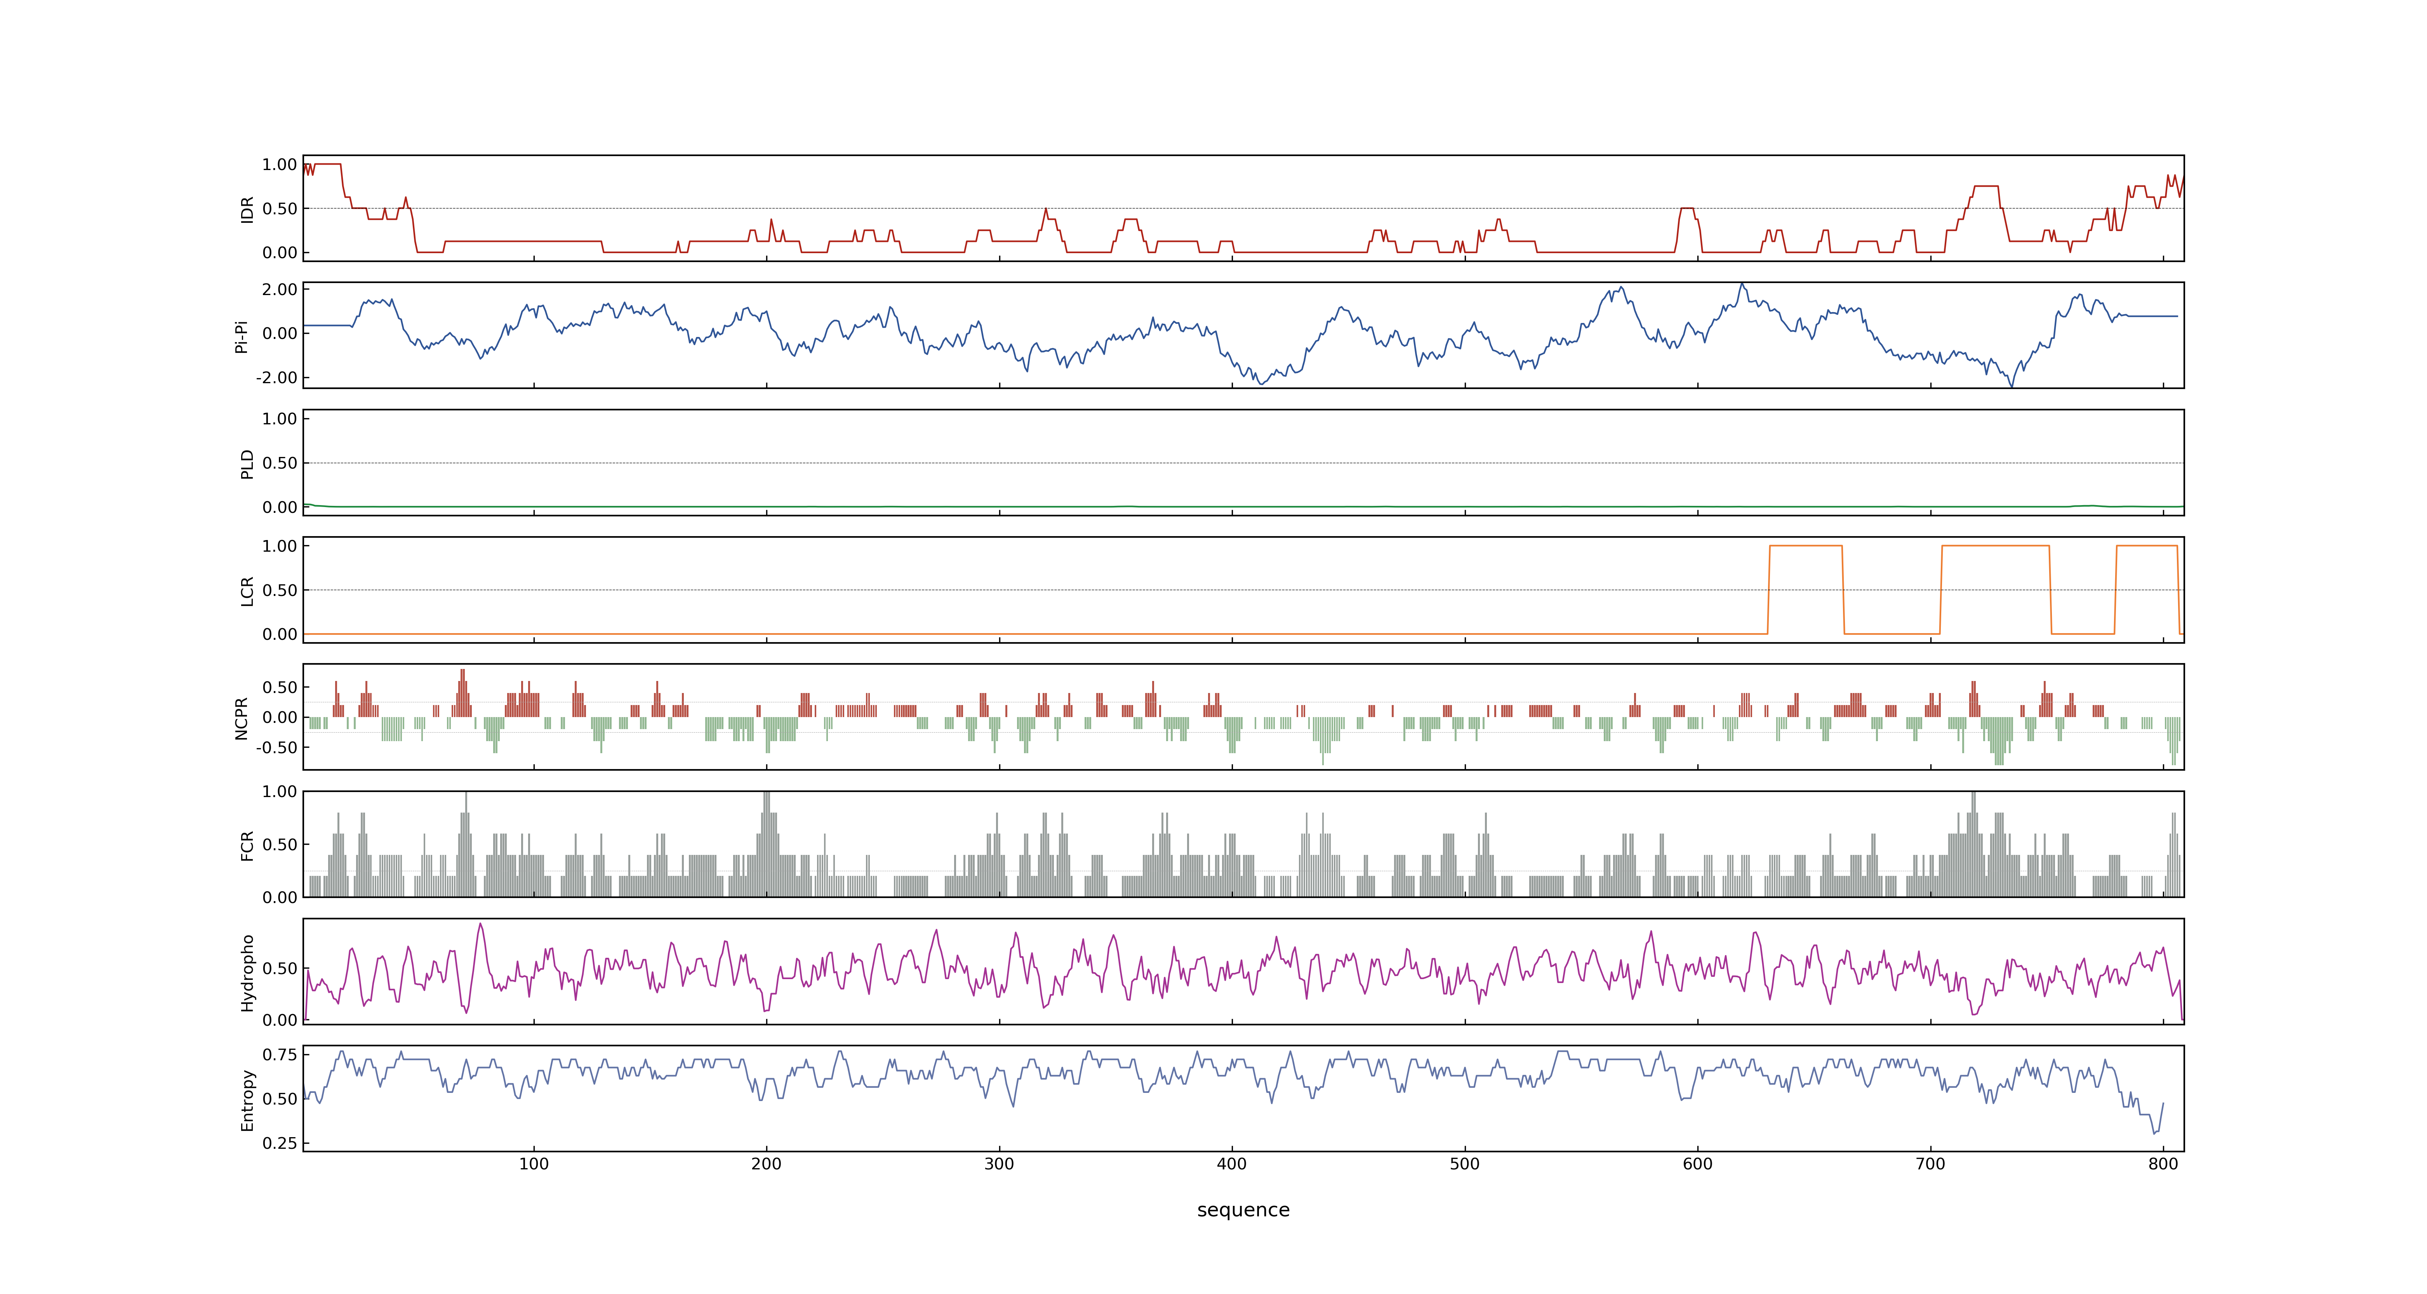Click the -0.50 tick on NCPR panel
Image resolution: width=2427 pixels, height=1294 pixels.
point(276,748)
